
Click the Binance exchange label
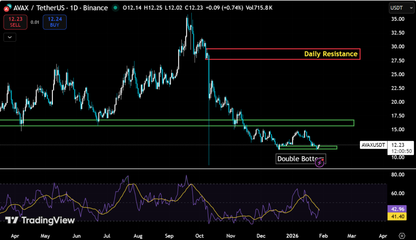point(95,8)
